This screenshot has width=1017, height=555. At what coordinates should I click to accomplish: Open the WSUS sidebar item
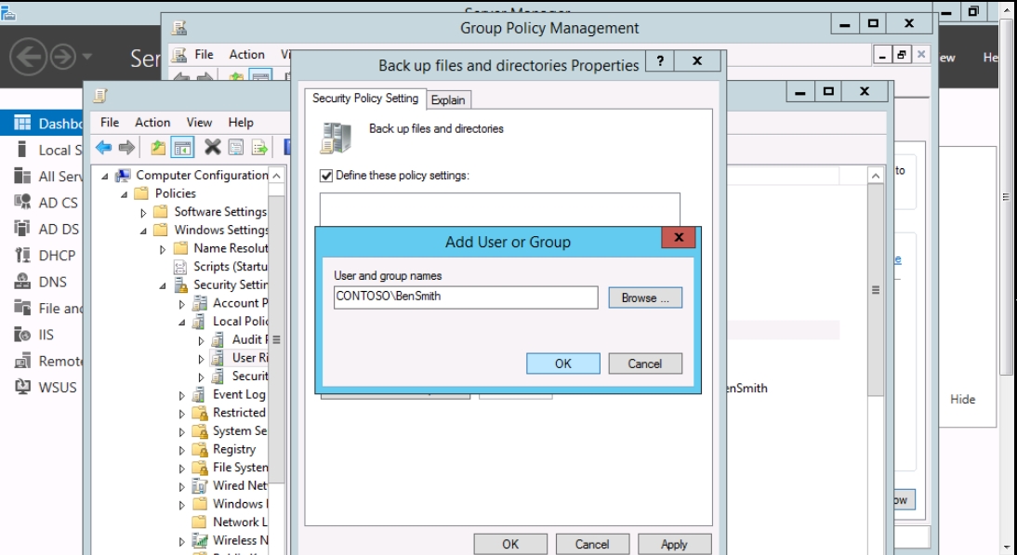57,387
